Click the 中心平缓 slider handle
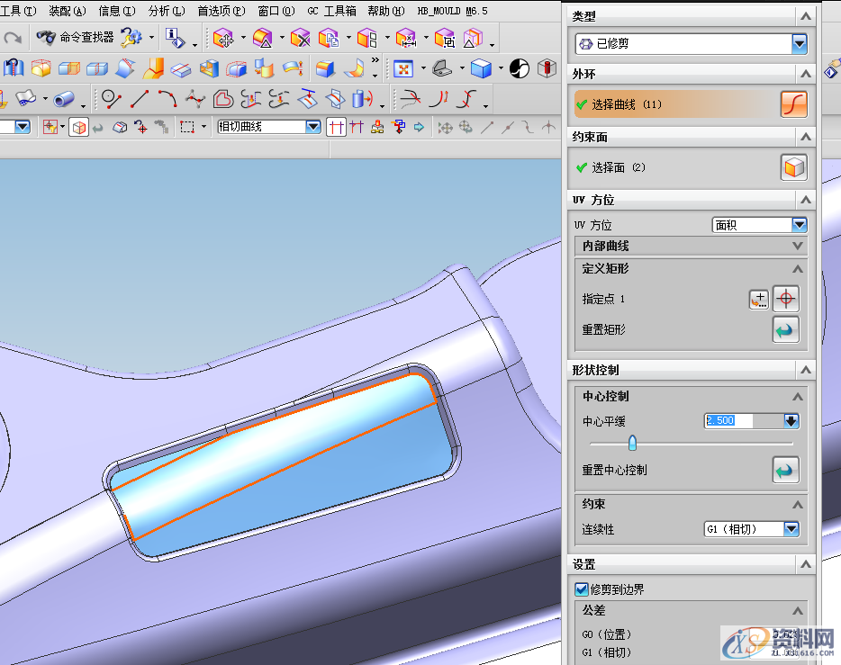The width and height of the screenshot is (841, 665). coord(633,443)
